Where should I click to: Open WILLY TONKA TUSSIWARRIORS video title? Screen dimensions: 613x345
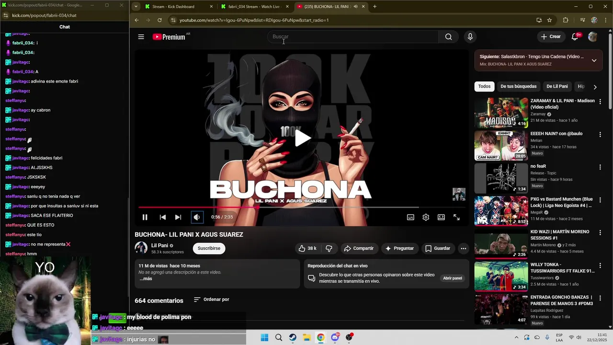[562, 267]
